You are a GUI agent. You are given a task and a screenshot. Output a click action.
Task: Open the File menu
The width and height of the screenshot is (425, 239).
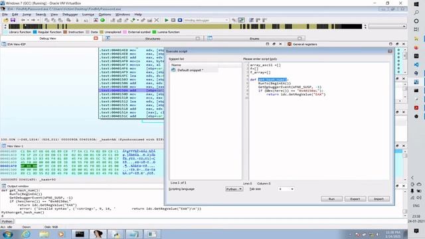click(5, 15)
